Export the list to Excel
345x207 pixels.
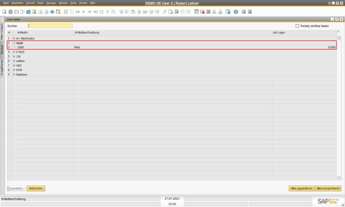pyautogui.click(x=34, y=12)
